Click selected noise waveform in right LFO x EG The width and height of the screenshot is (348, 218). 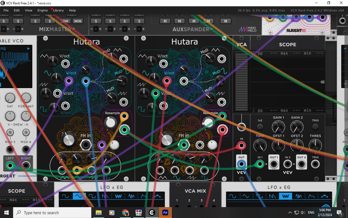[285, 196]
